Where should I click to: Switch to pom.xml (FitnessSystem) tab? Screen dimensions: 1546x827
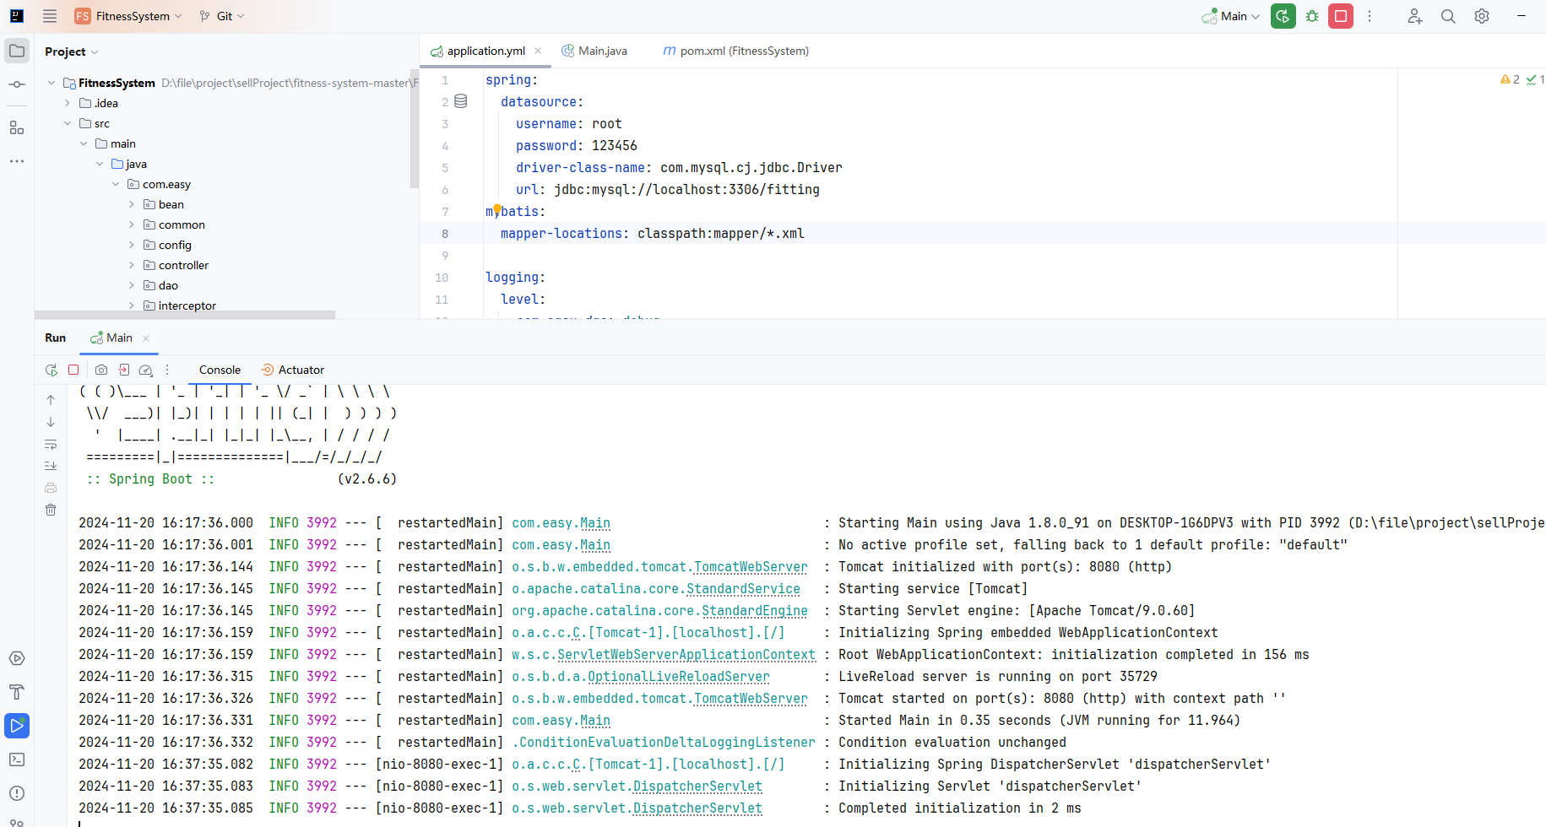735,51
